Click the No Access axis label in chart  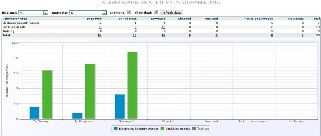(x=296, y=121)
